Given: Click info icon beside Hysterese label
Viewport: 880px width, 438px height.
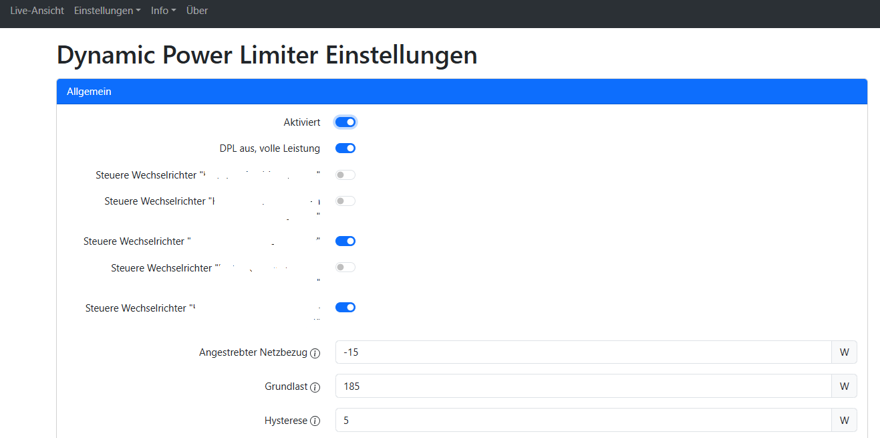Looking at the screenshot, I should click(x=315, y=421).
